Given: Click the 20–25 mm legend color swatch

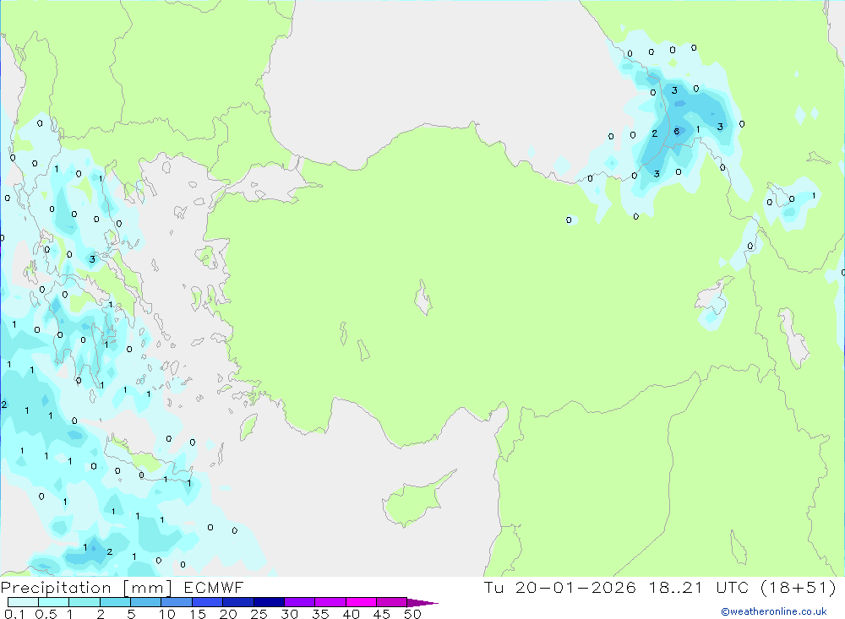Looking at the screenshot, I should click(x=238, y=602).
